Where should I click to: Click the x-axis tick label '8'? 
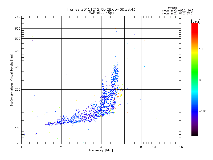141,147
